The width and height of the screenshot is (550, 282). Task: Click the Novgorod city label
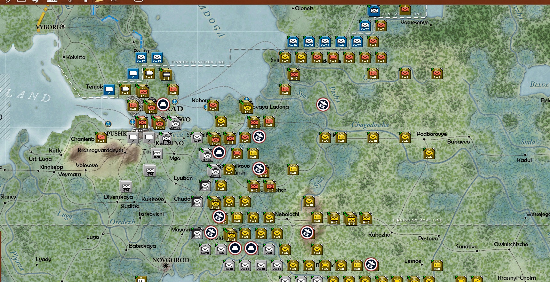pyautogui.click(x=171, y=260)
